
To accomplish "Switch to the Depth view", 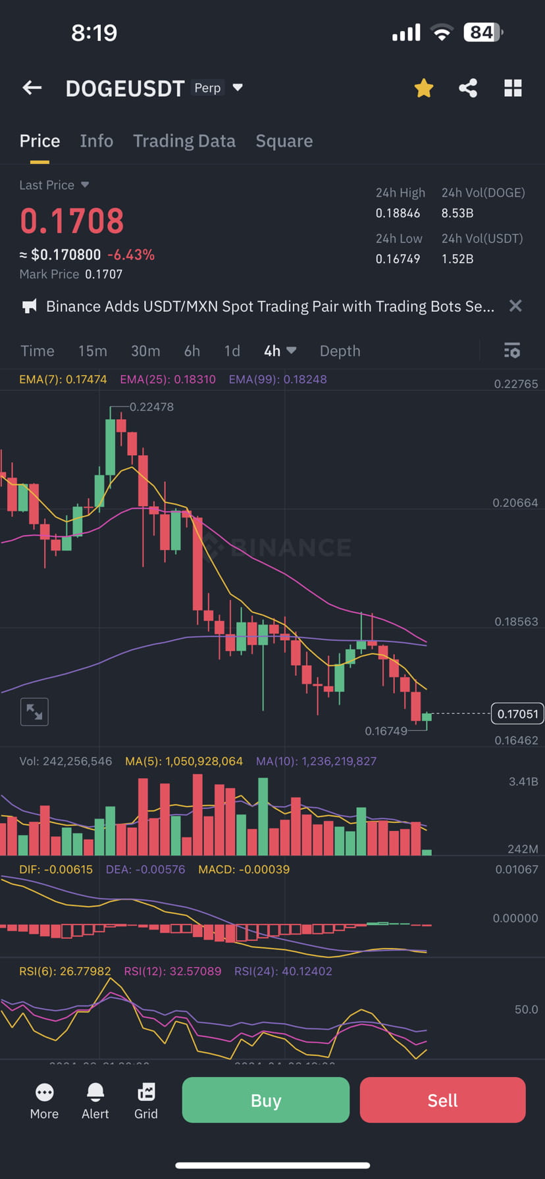I will click(340, 351).
